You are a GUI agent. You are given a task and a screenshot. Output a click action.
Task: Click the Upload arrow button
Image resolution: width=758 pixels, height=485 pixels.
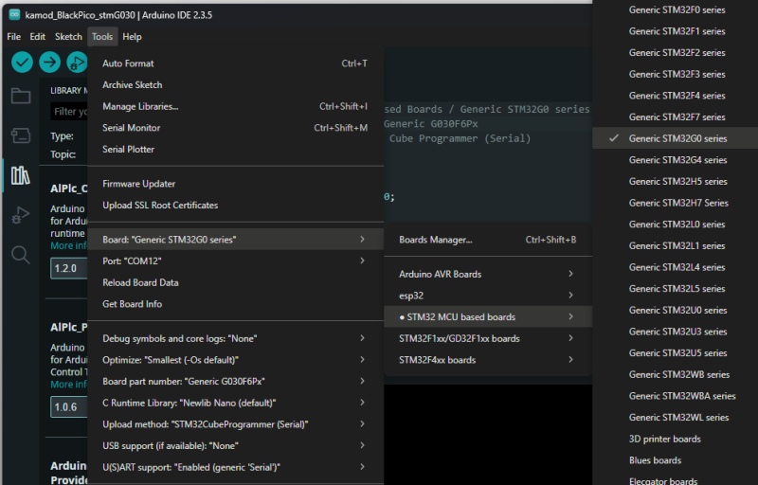click(49, 63)
